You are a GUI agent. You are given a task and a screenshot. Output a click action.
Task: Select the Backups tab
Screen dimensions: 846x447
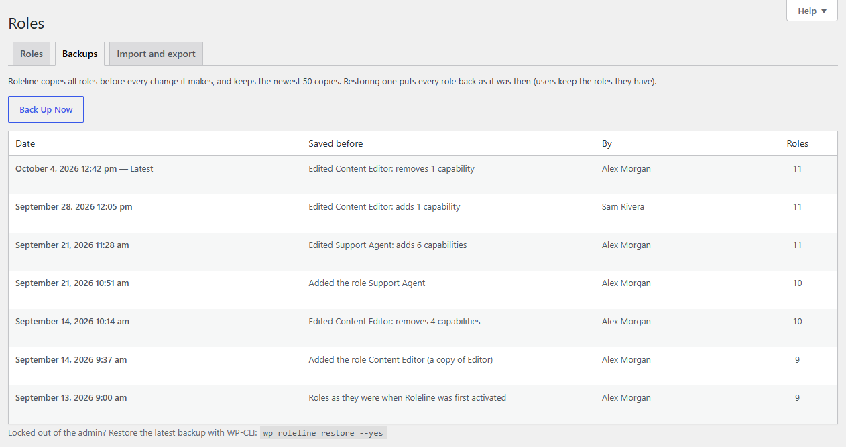(80, 54)
